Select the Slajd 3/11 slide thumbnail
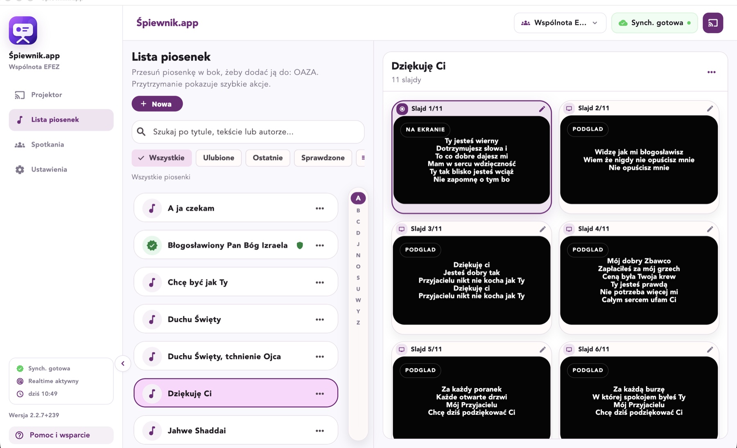The width and height of the screenshot is (737, 448). (x=472, y=280)
